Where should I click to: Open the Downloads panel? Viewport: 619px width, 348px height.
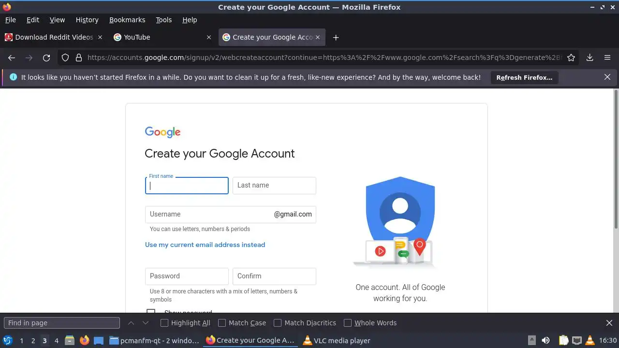[590, 58]
